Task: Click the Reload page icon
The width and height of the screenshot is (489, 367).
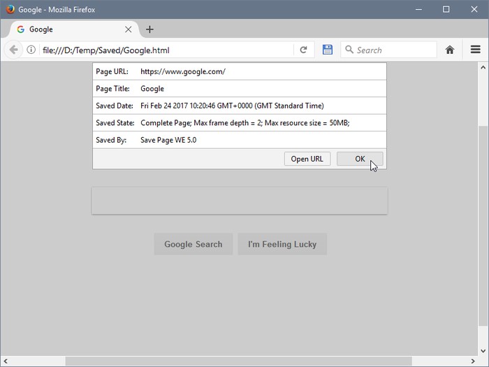Action: click(303, 50)
